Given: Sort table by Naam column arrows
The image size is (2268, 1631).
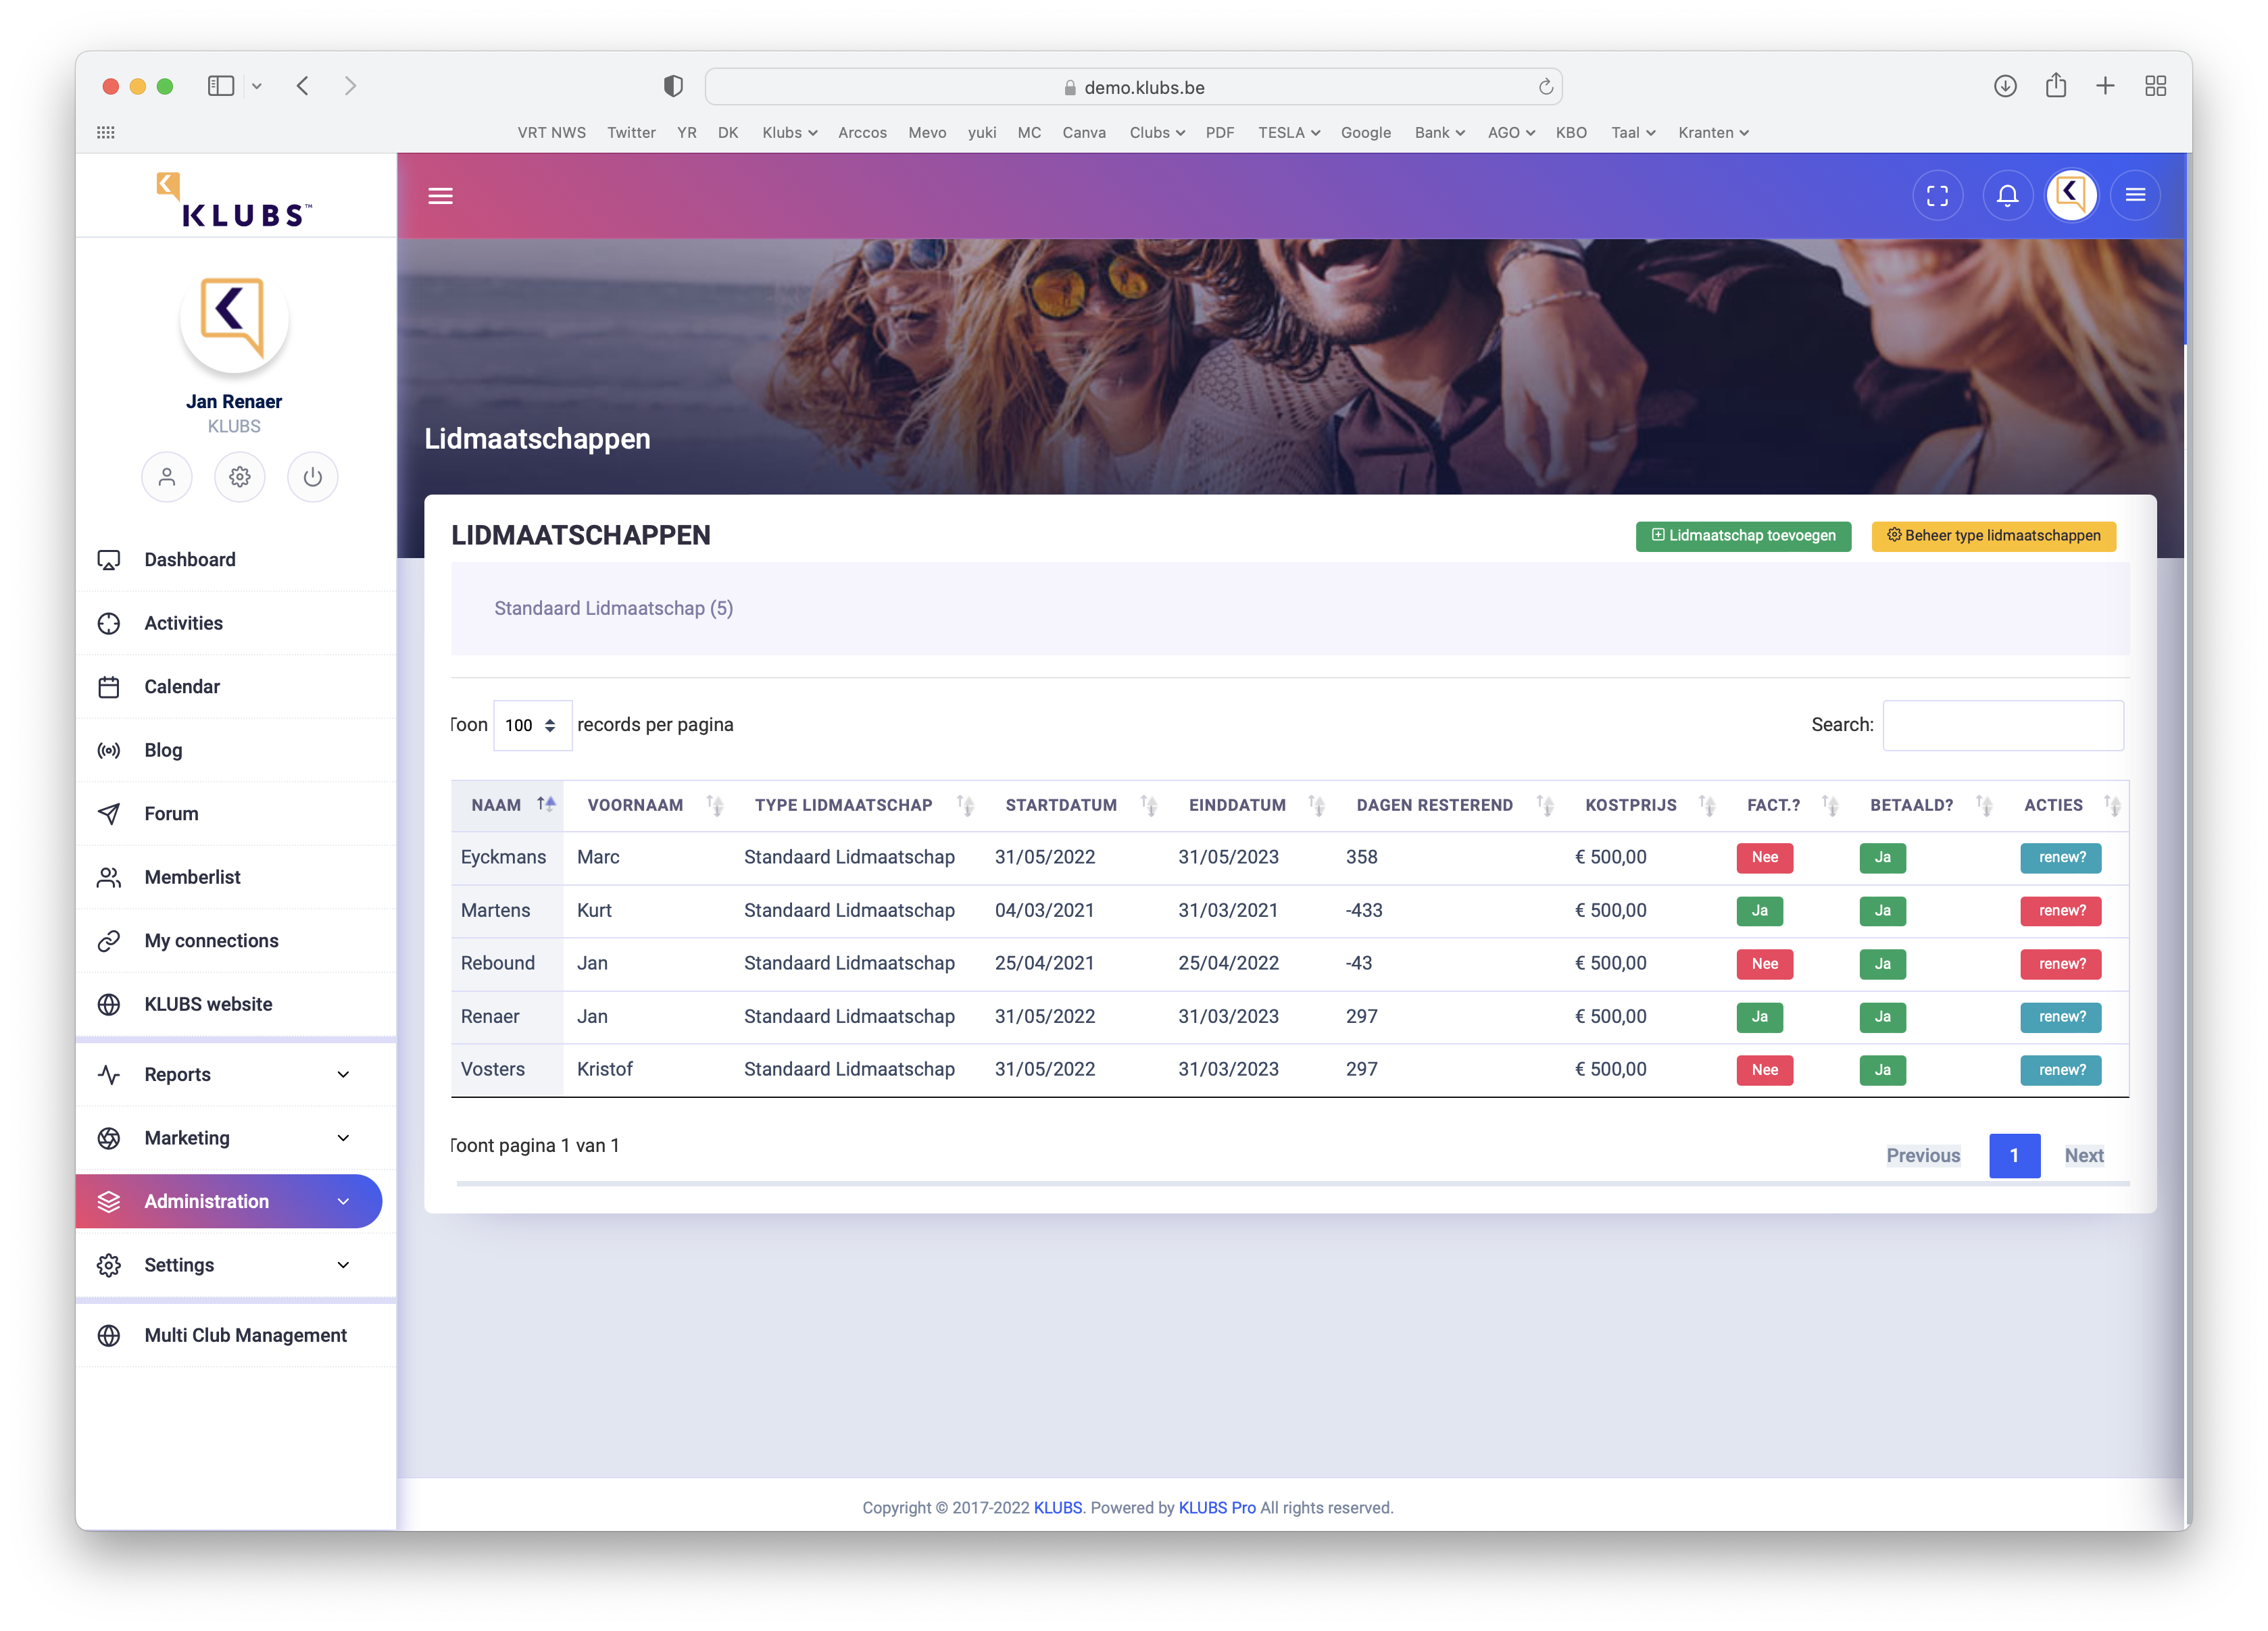Looking at the screenshot, I should coord(545,804).
